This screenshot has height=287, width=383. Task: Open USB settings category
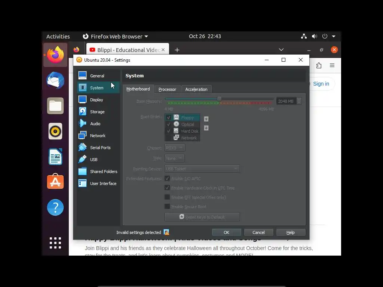pos(98,159)
